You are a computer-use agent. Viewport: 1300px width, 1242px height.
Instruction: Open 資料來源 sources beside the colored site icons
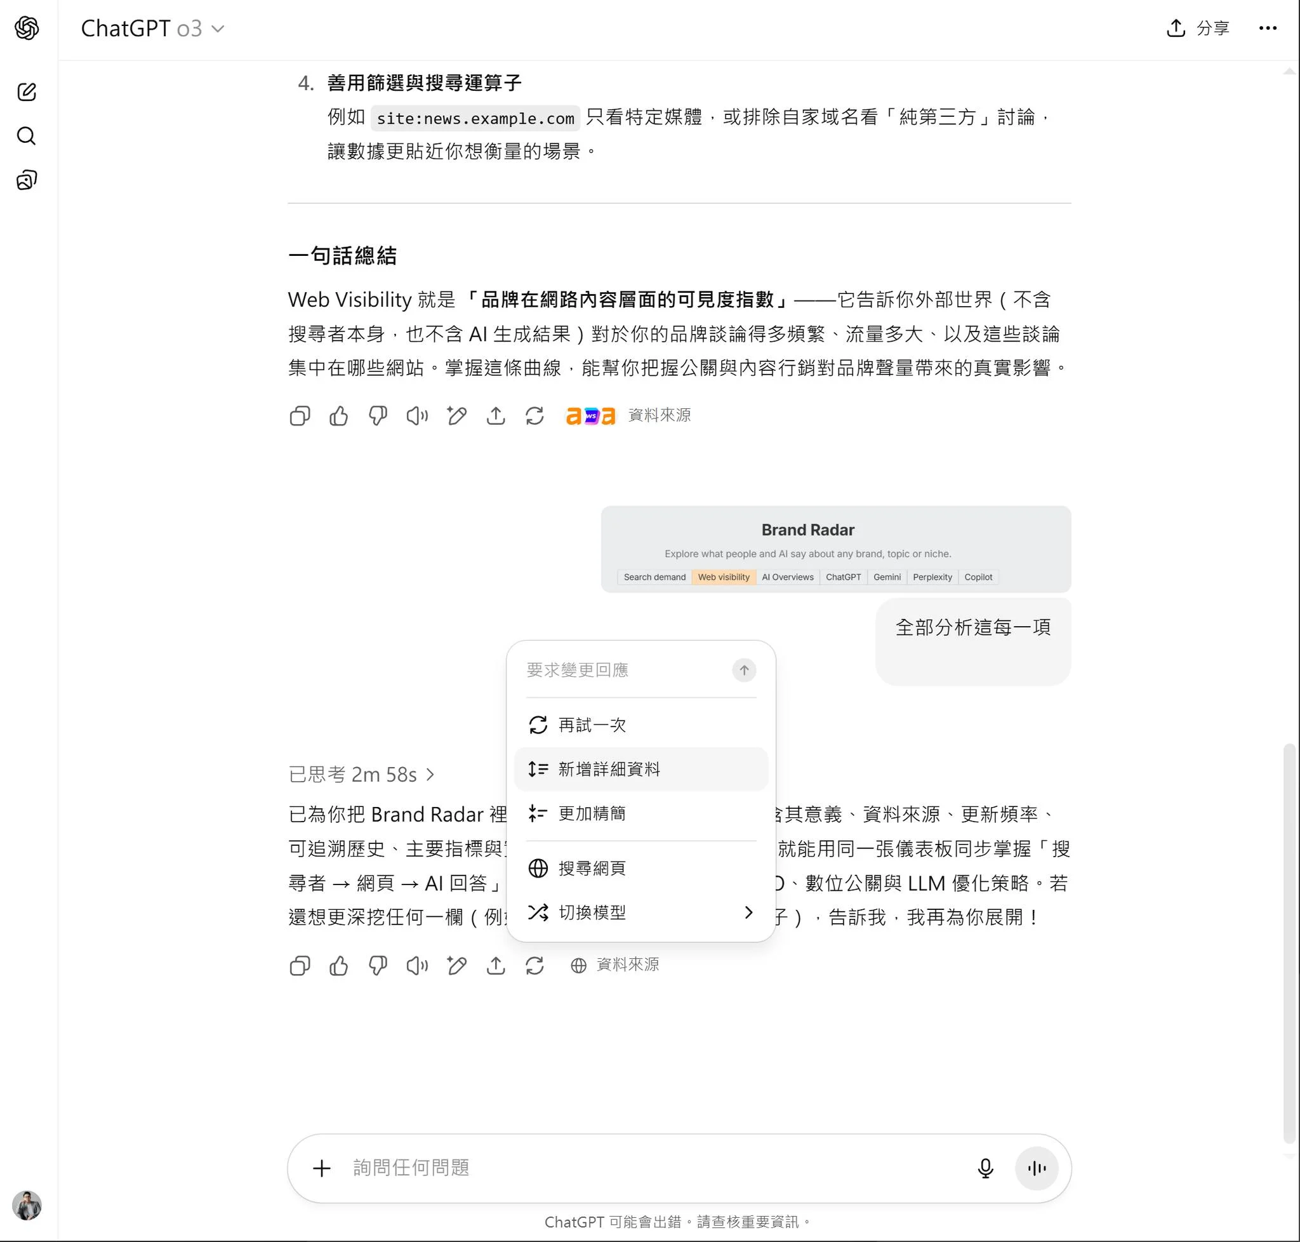pos(659,415)
